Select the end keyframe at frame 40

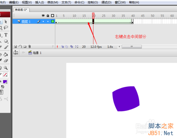(x=132, y=22)
